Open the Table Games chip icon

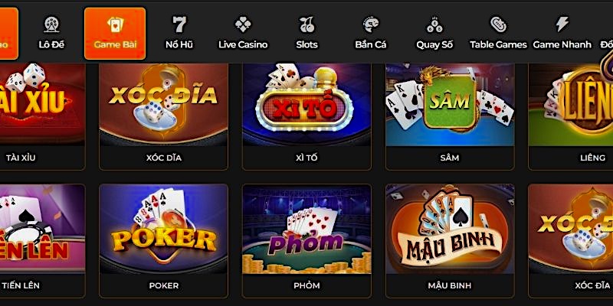(499, 24)
